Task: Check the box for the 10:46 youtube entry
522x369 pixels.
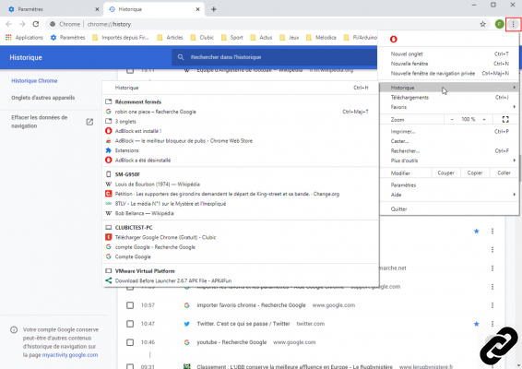Action: coord(130,342)
